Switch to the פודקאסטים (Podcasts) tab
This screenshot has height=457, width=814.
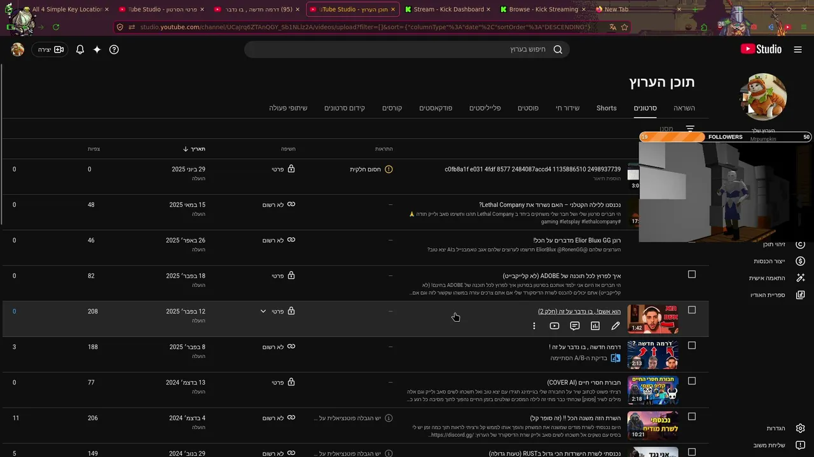pos(436,108)
